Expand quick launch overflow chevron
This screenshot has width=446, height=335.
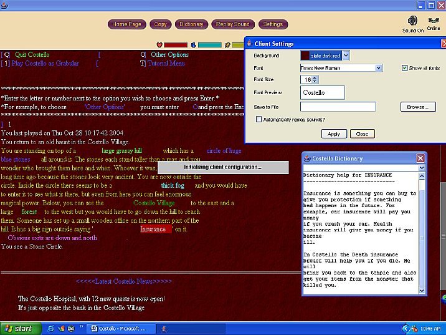(81, 326)
